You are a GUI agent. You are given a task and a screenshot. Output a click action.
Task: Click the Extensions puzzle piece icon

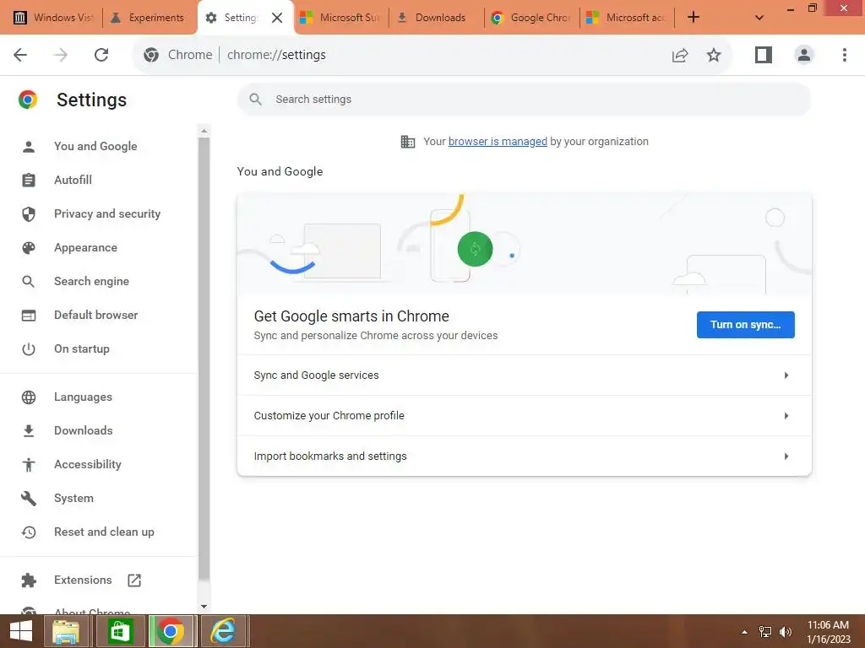(29, 580)
